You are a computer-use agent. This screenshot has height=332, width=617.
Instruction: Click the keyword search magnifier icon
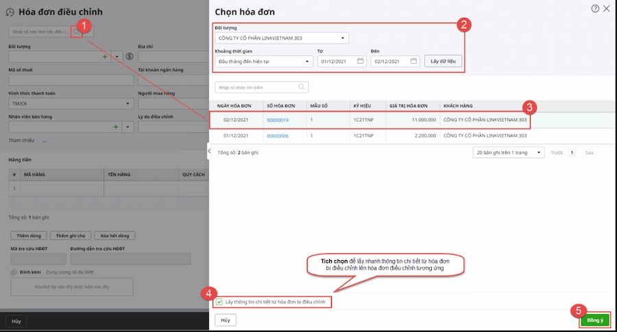point(301,87)
